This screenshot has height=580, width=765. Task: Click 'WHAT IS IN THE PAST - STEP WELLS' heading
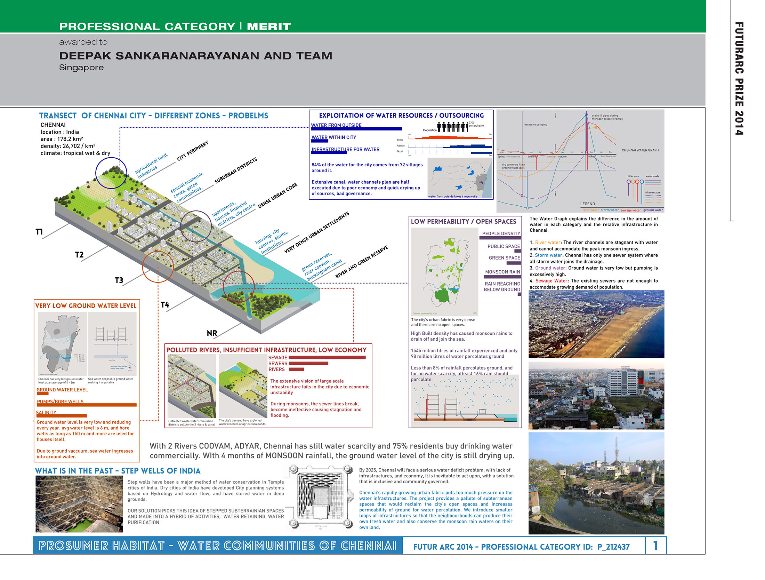pos(118,471)
